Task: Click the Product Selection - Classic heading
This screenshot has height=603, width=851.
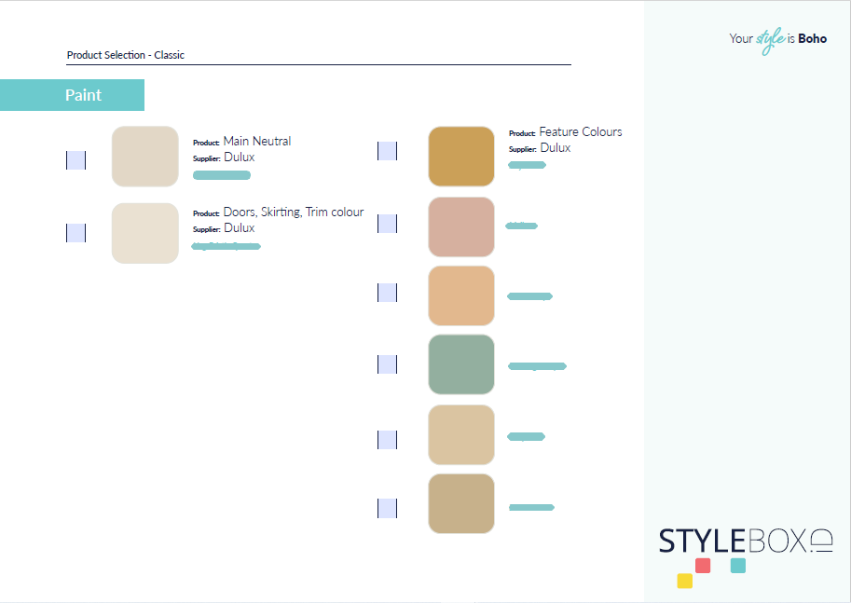Action: pos(126,55)
